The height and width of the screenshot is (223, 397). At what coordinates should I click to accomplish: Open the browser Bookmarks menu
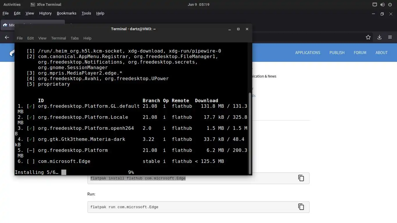67,13
